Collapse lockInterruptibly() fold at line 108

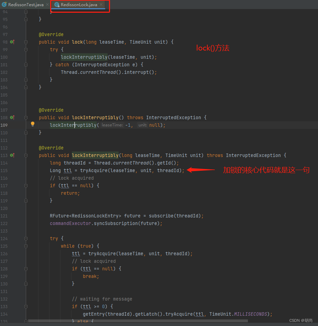point(26,117)
